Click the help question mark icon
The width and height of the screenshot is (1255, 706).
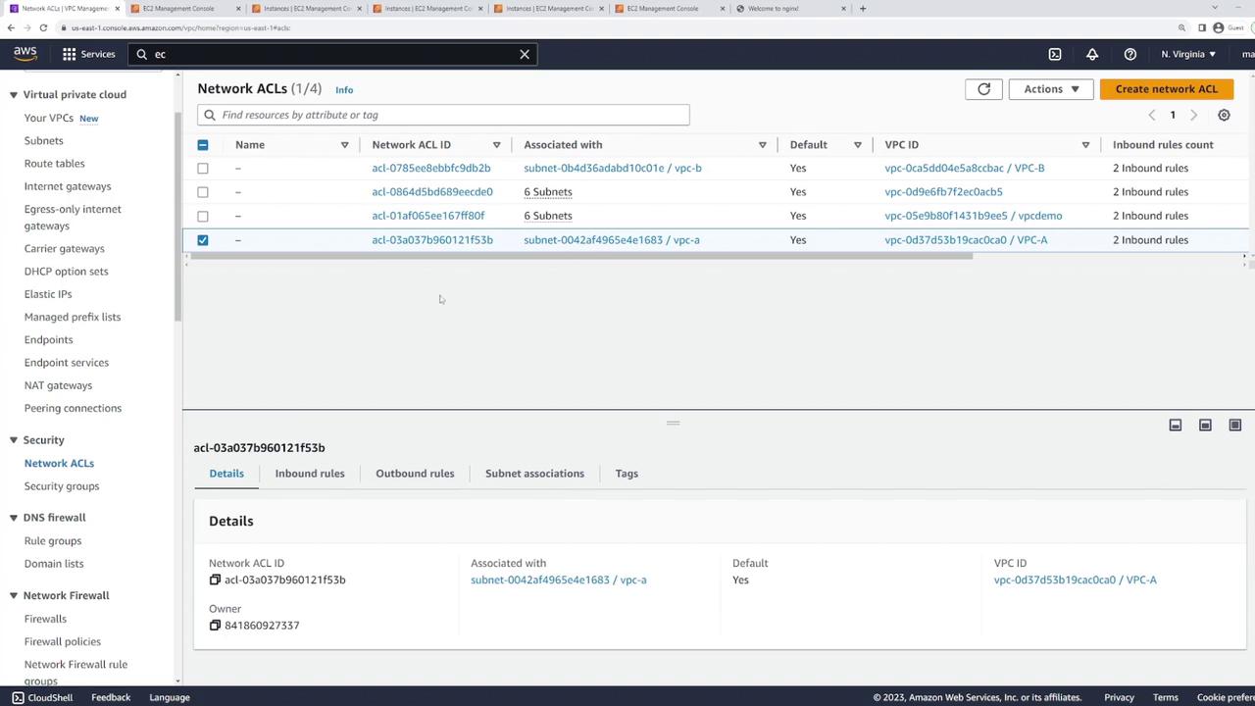pyautogui.click(x=1130, y=55)
